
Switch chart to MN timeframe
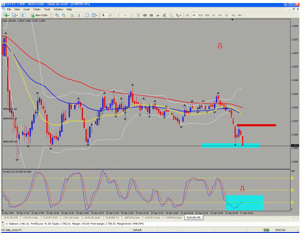coord(239,15)
